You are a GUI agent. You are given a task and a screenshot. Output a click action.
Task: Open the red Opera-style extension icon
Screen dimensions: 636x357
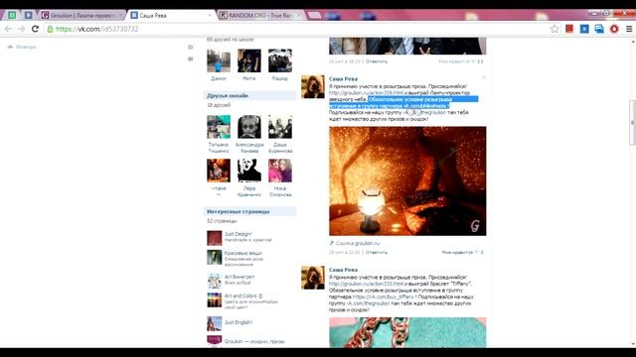pos(614,29)
